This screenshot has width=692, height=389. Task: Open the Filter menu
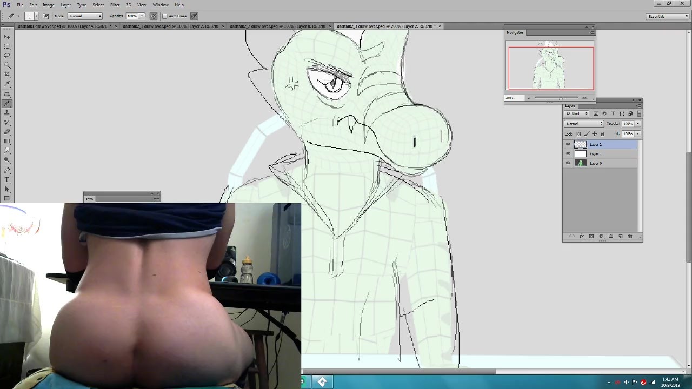pos(115,5)
